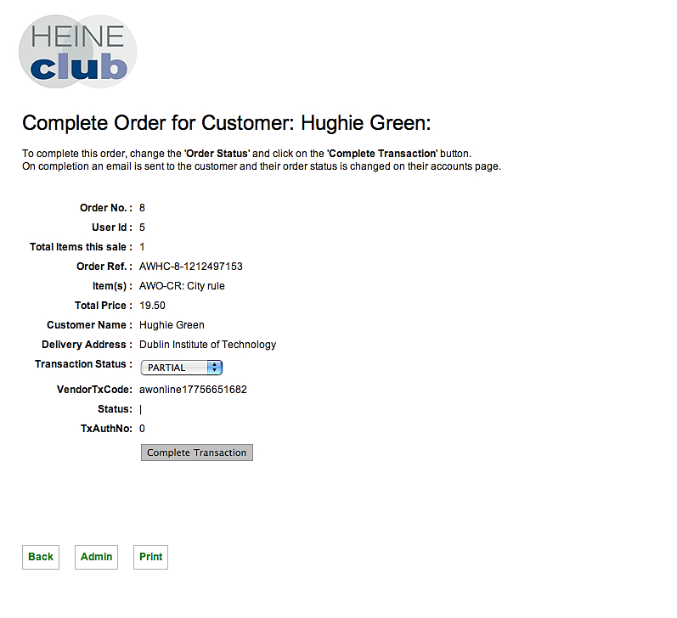Open the Admin page link
This screenshot has height=618, width=677.
96,557
